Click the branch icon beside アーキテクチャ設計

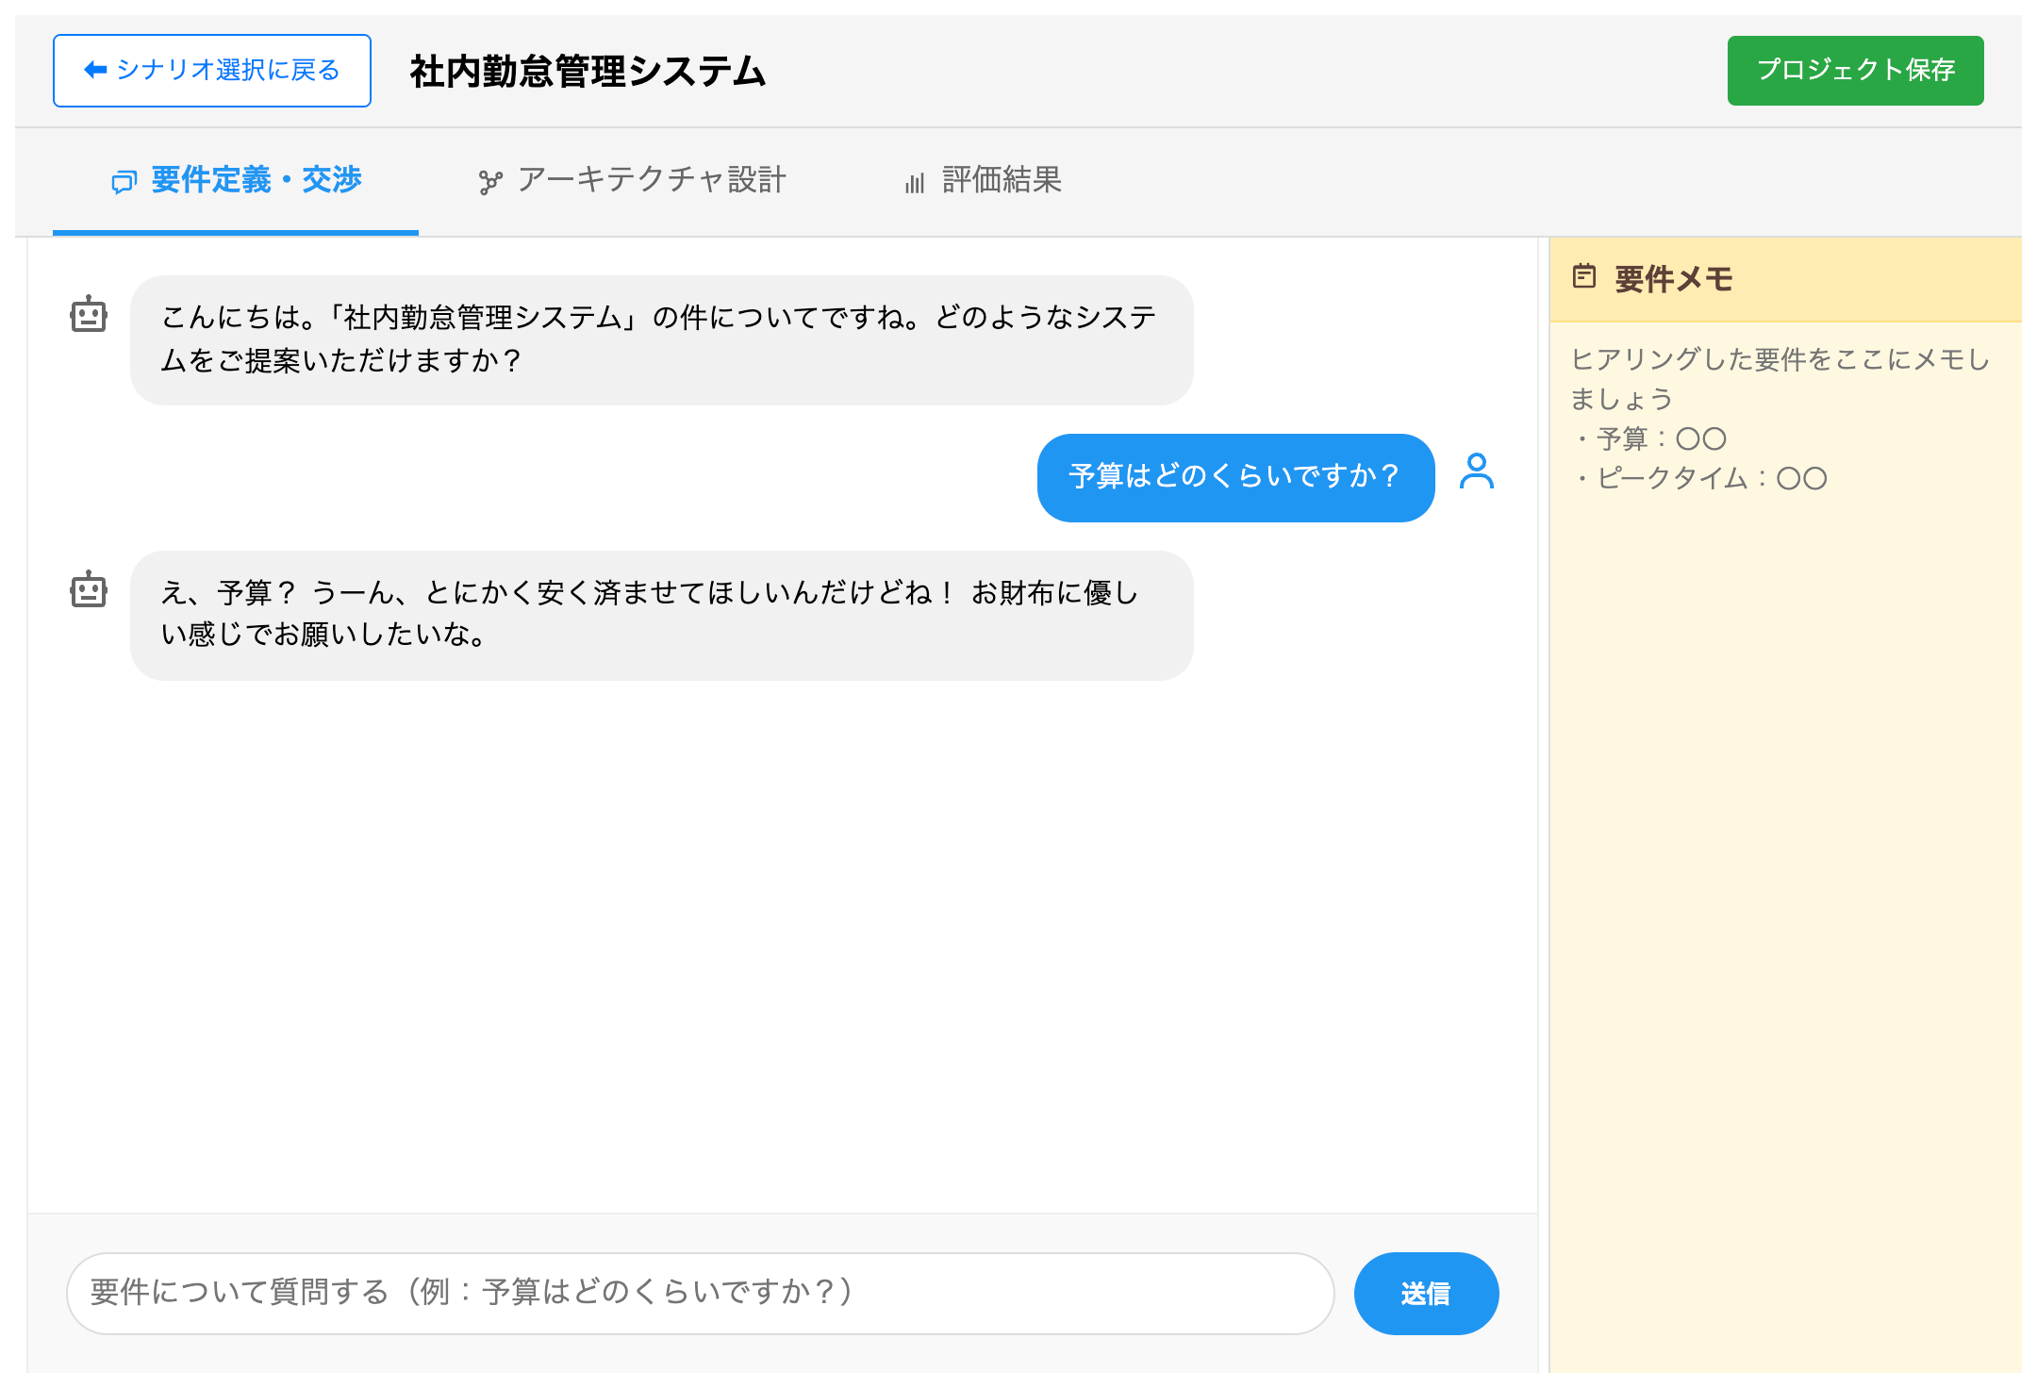[492, 179]
